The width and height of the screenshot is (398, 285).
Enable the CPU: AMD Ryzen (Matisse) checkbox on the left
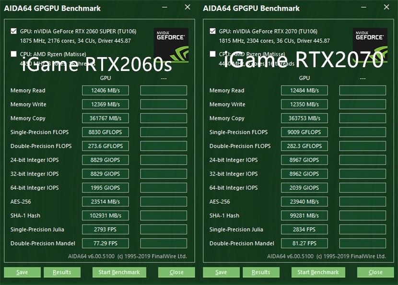click(13, 54)
